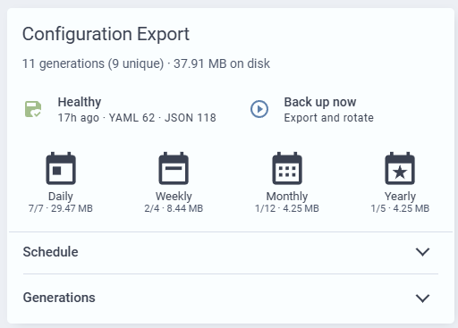
Task: Click the Back up now label
Action: point(320,102)
